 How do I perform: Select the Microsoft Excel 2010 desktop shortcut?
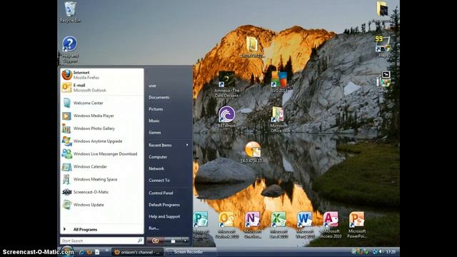(278, 225)
